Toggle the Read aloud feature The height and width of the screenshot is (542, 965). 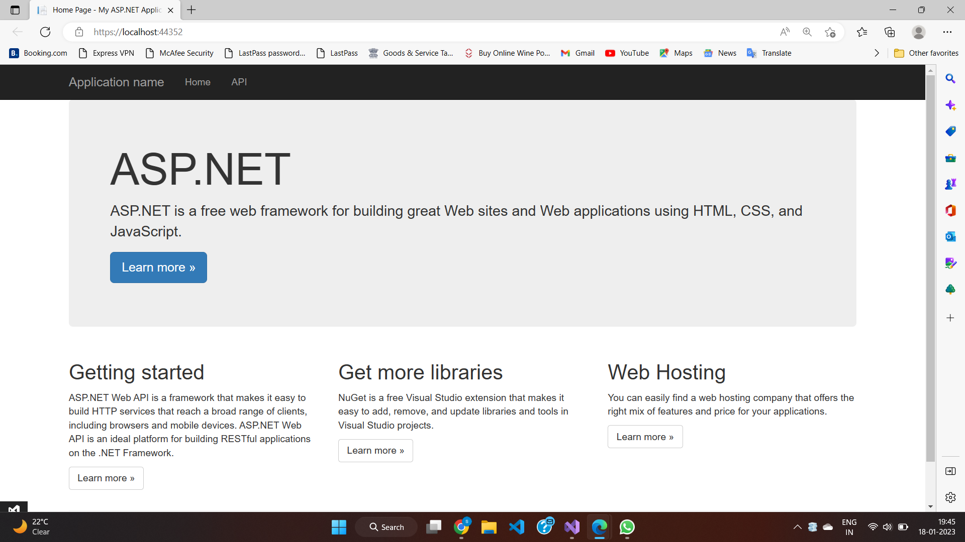tap(785, 32)
